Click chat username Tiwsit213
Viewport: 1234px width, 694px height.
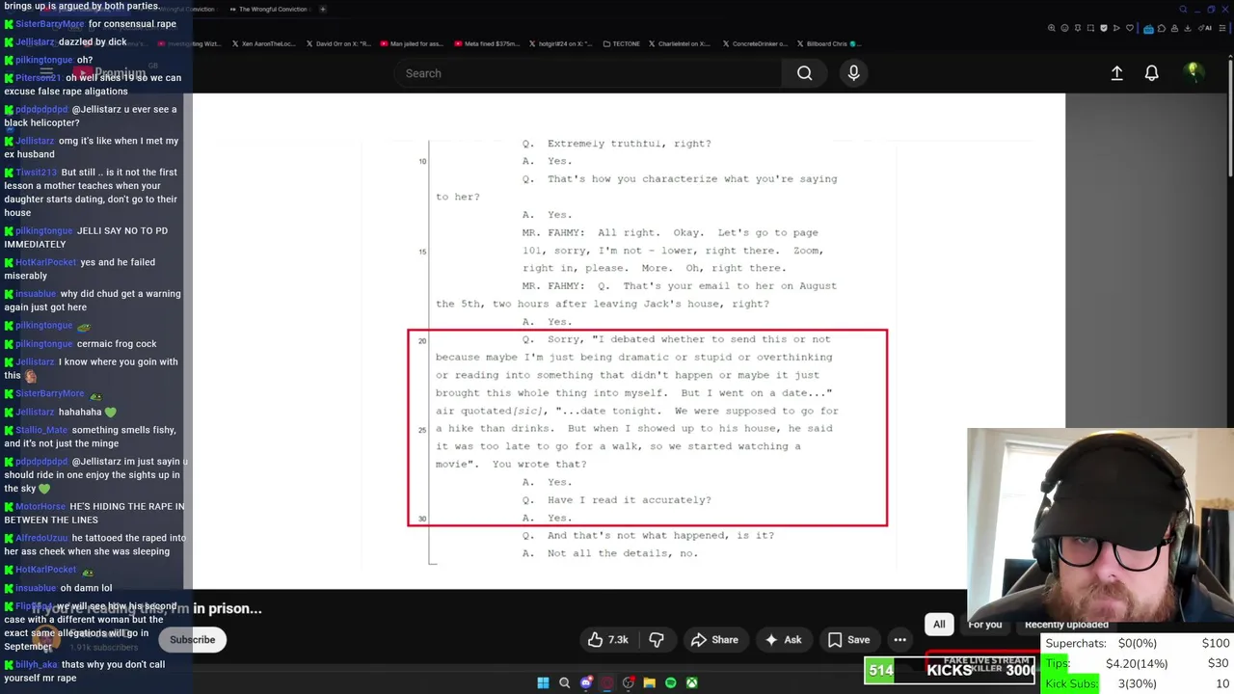pyautogui.click(x=36, y=173)
